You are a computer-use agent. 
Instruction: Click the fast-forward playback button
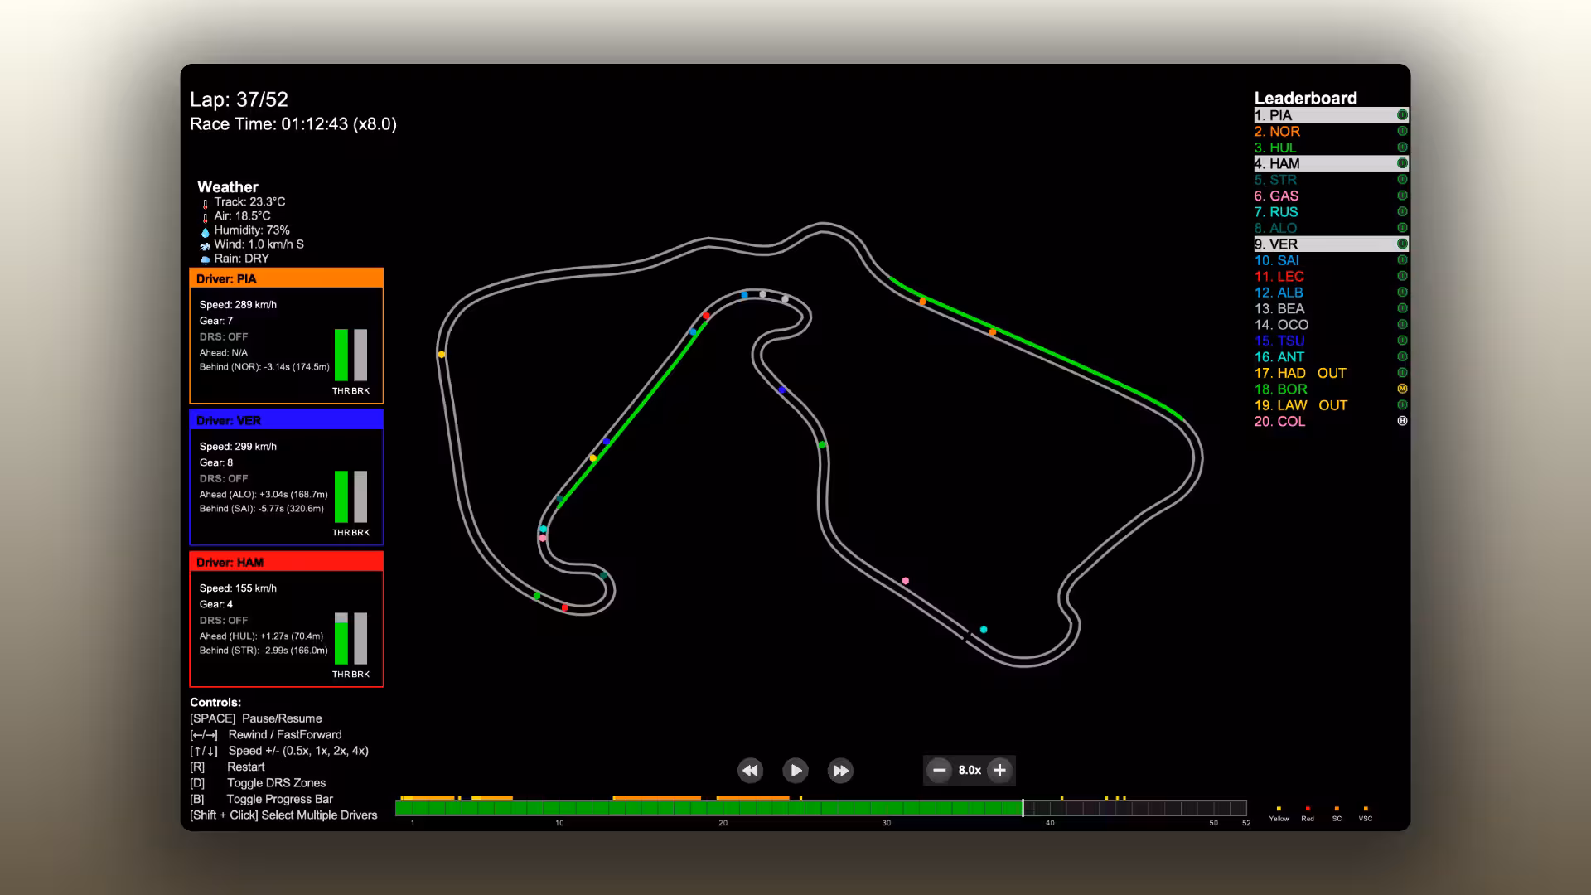click(x=840, y=771)
